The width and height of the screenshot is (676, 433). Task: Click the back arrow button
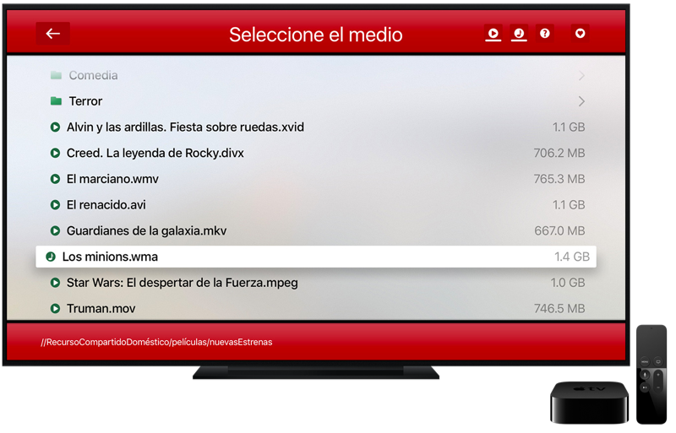(x=53, y=34)
